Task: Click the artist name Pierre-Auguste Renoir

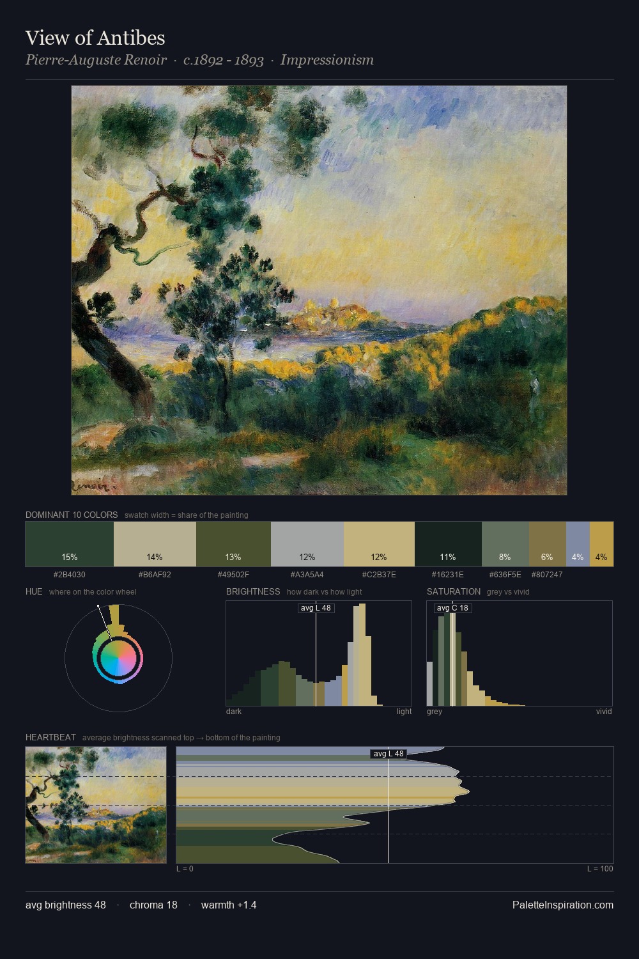Action: [96, 60]
